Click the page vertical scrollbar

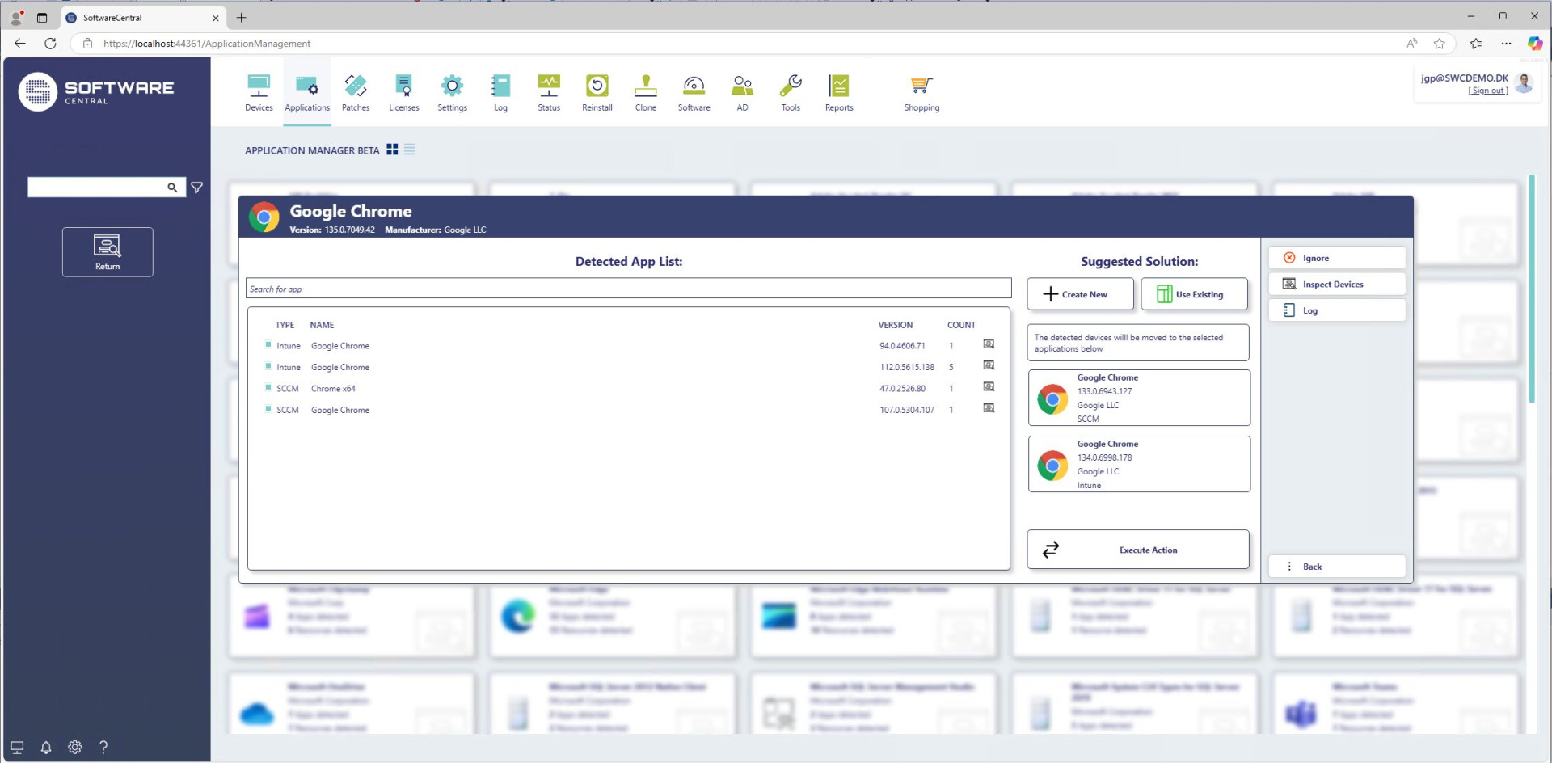click(x=1531, y=289)
